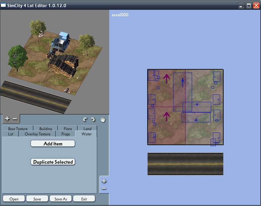Close the SimCity 4 Lot Editor window
Viewport: 261px width, 206px height.
(x=256, y=5)
